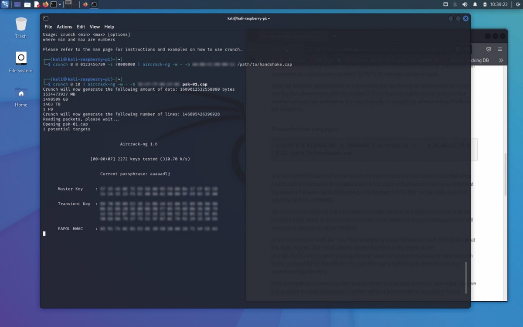Click the Firefox page vertical scrollbar
Viewport: 523px width, 327px height.
pos(505,174)
